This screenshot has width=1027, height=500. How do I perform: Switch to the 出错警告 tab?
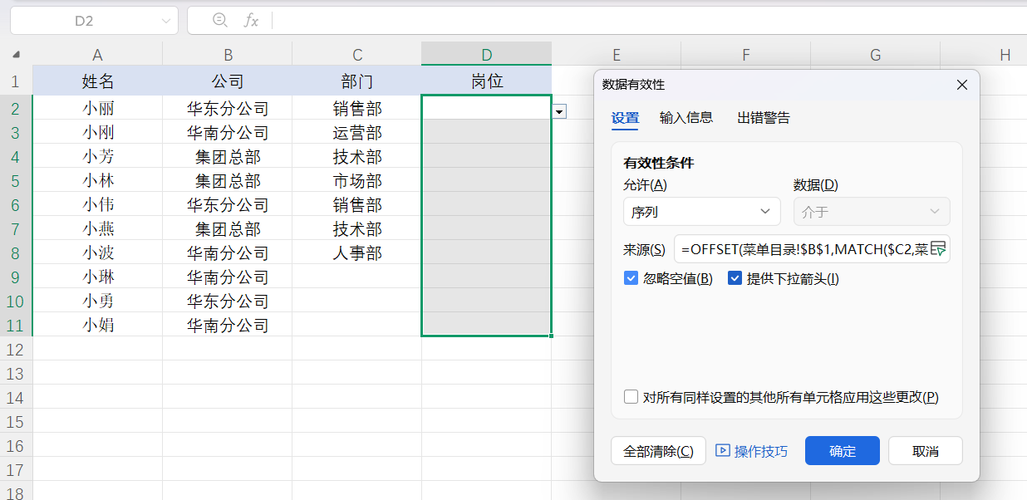click(762, 118)
